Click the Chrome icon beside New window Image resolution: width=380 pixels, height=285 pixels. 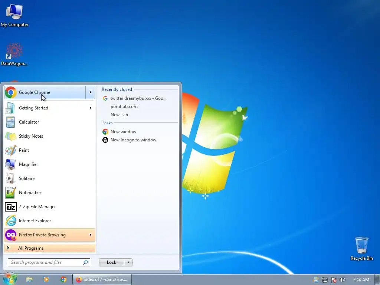pos(105,132)
